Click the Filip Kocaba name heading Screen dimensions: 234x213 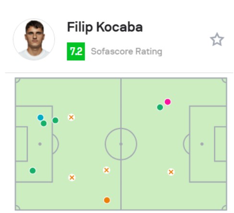(x=105, y=27)
